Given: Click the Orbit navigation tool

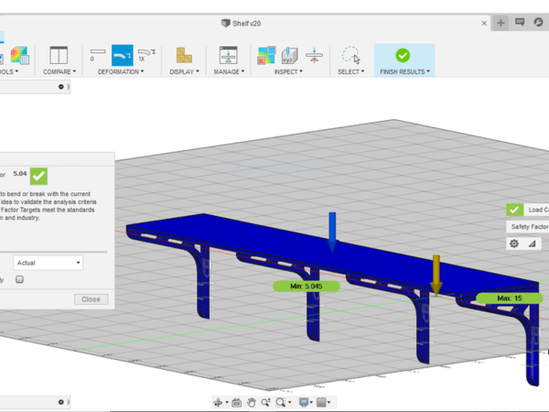Looking at the screenshot, I should (x=219, y=402).
